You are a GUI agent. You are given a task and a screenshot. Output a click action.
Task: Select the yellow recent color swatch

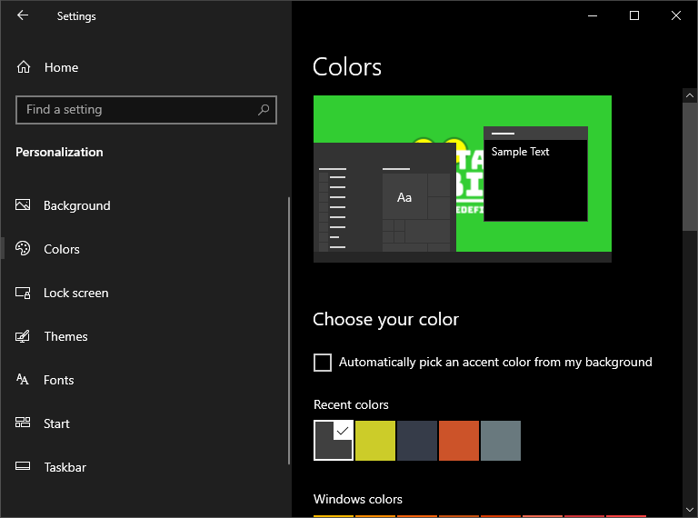pos(375,441)
